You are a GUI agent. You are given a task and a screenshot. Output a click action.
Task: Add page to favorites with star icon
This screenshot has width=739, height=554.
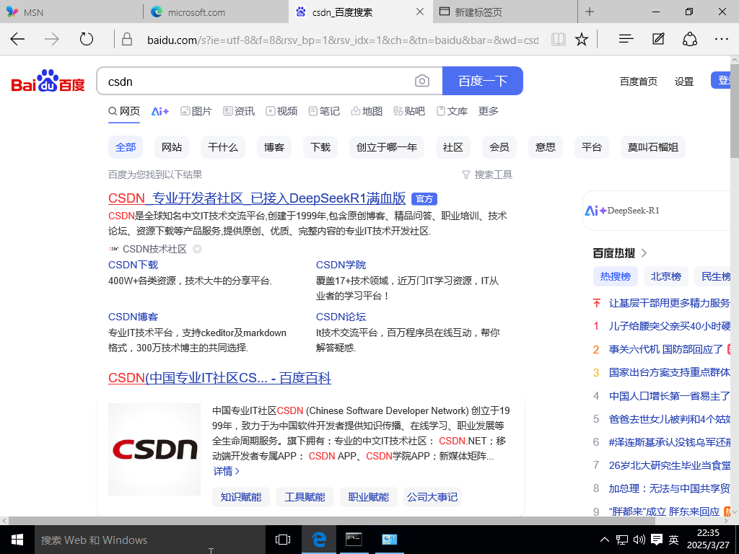pyautogui.click(x=582, y=39)
